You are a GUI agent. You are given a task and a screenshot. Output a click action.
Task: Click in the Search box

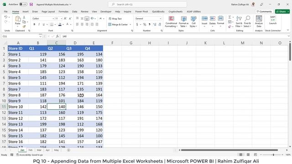(147, 4)
